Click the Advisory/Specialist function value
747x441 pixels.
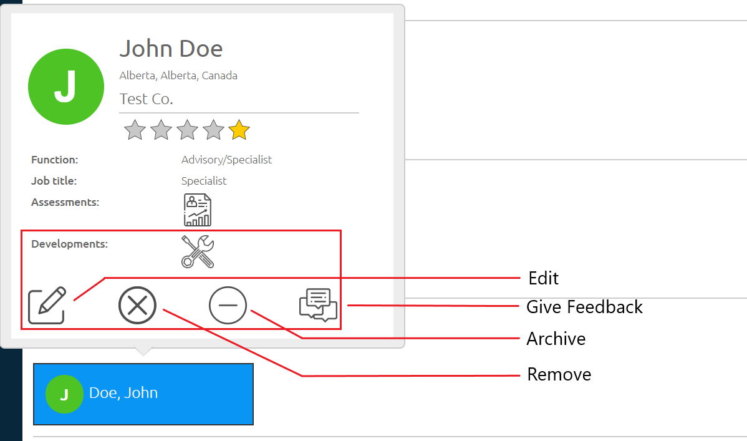click(x=227, y=160)
